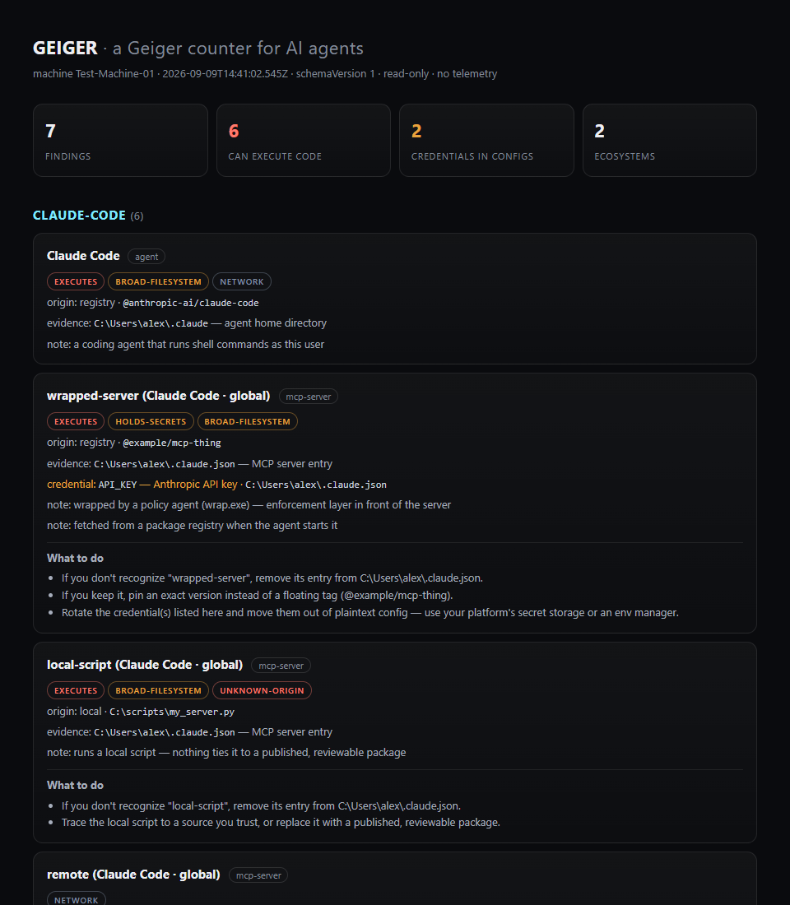Click the 2 Credentials in Configs card
790x905 pixels.
point(486,140)
